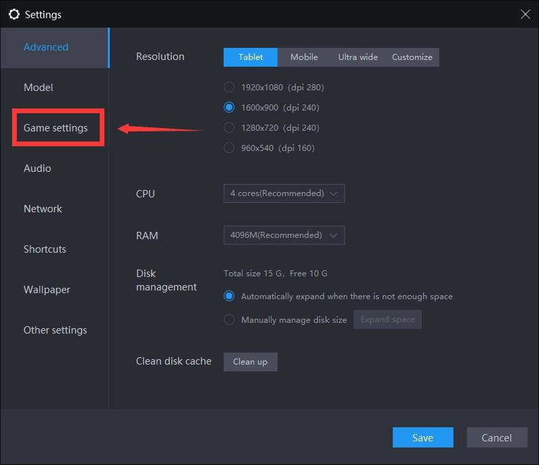The height and width of the screenshot is (465, 539).
Task: Cancel the settings dialog
Action: [x=497, y=438]
